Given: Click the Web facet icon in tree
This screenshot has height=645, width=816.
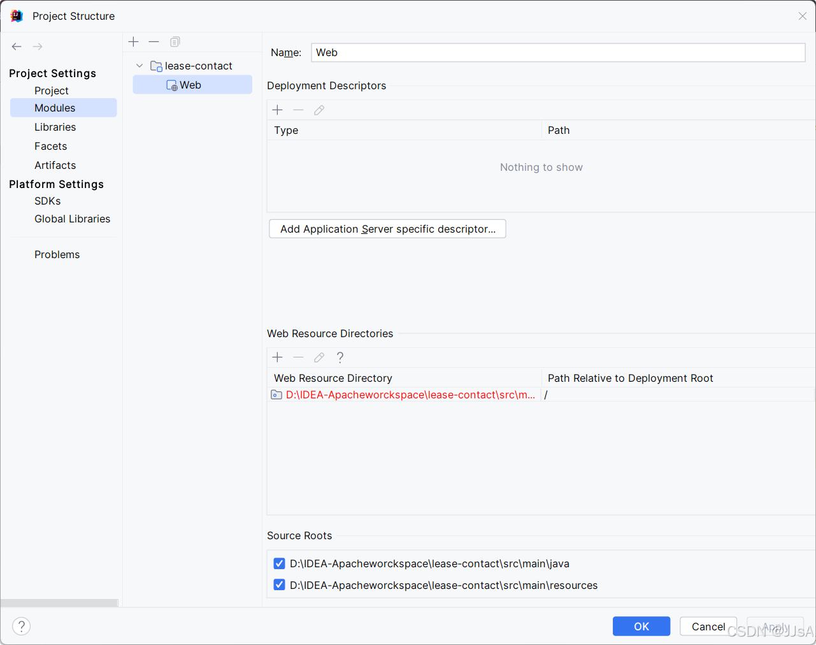Looking at the screenshot, I should [x=172, y=85].
